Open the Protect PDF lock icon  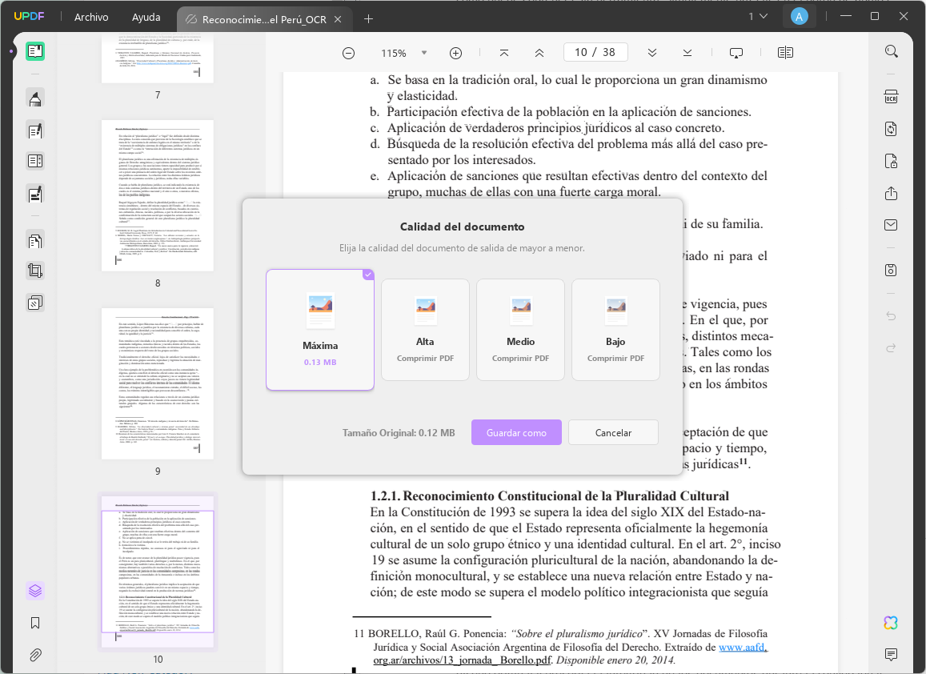coord(891,161)
